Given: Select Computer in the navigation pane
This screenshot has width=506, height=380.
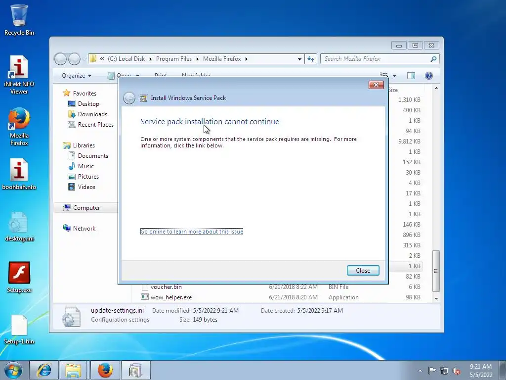Looking at the screenshot, I should (x=86, y=208).
